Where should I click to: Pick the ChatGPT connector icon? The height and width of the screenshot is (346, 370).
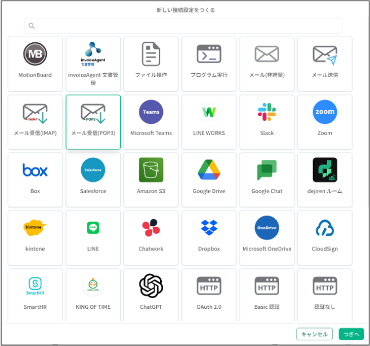pyautogui.click(x=151, y=286)
